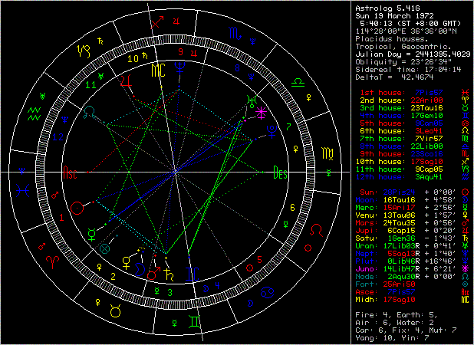Screen dimensions: 474x345
Task: Click the teal North Node glyph
Action: (90, 113)
